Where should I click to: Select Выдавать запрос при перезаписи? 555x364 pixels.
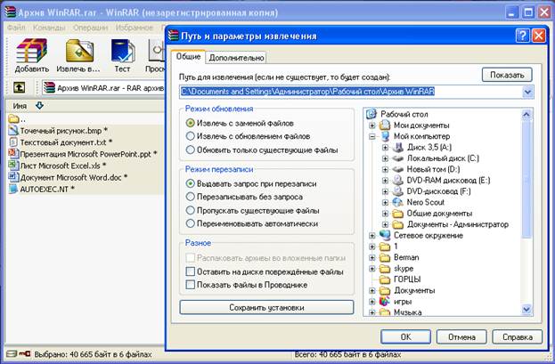pyautogui.click(x=190, y=183)
